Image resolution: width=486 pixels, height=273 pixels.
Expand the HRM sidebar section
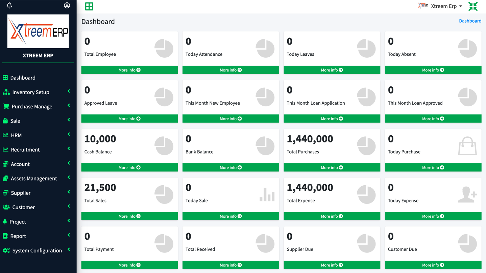click(x=16, y=135)
